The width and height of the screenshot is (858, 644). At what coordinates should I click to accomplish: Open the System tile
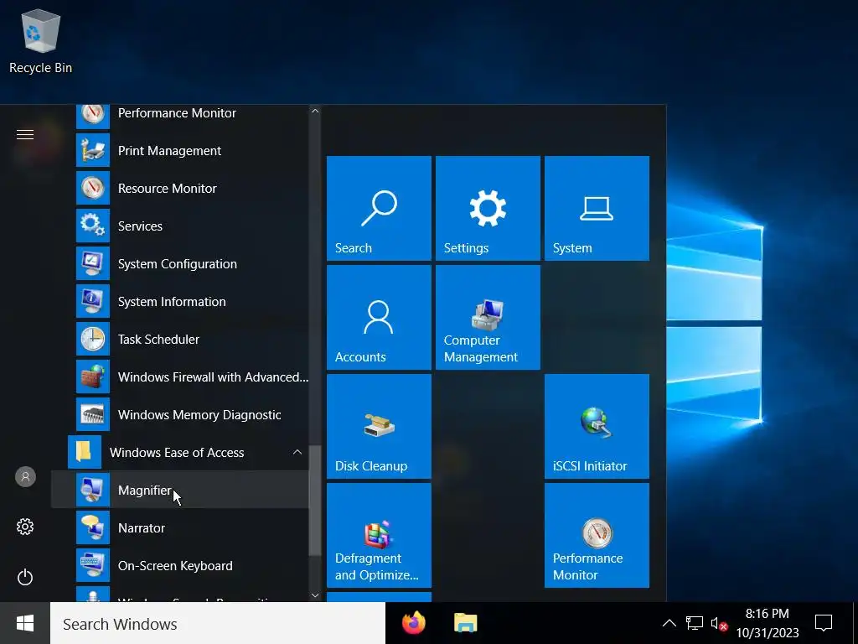[x=597, y=208]
